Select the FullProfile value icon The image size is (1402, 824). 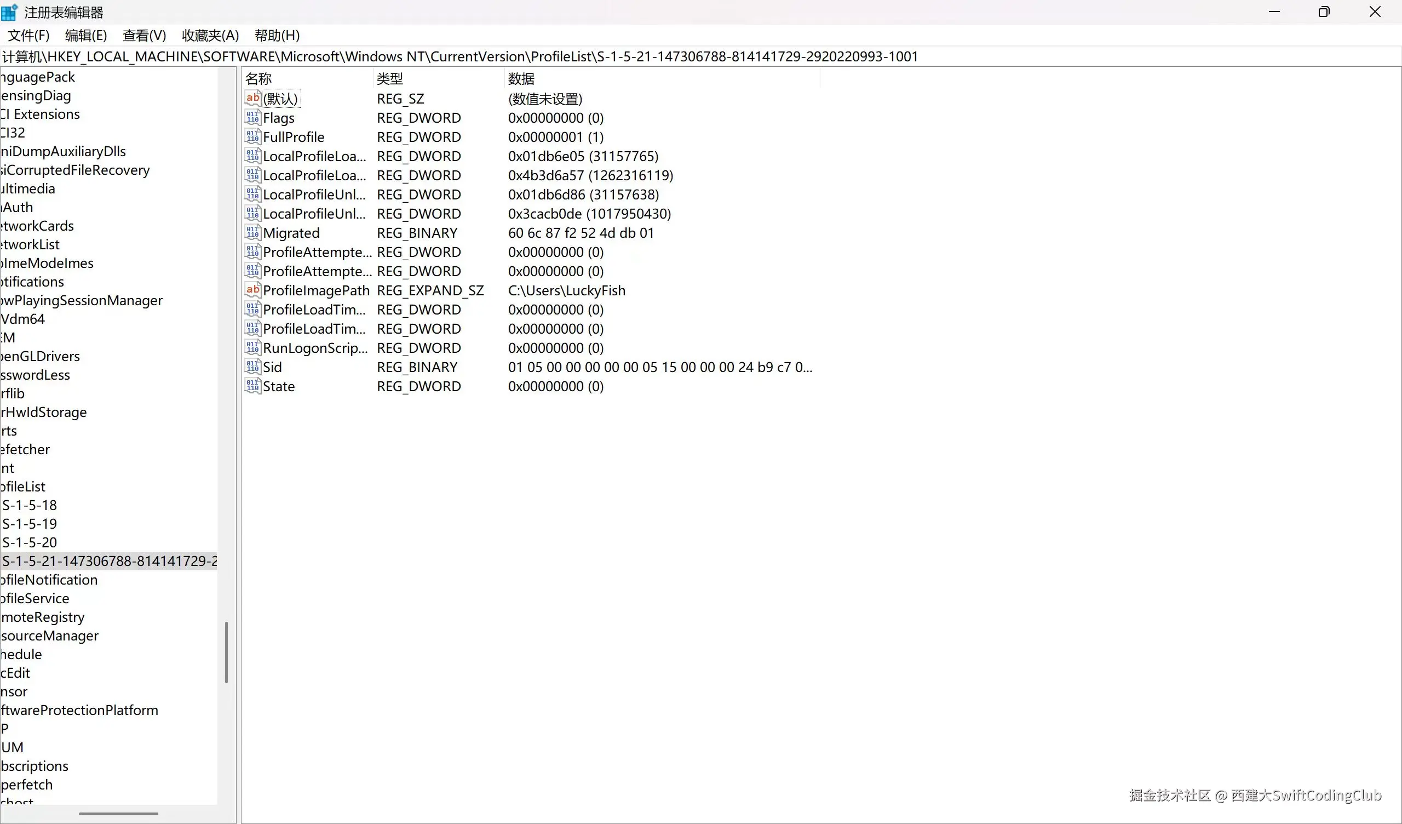252,136
